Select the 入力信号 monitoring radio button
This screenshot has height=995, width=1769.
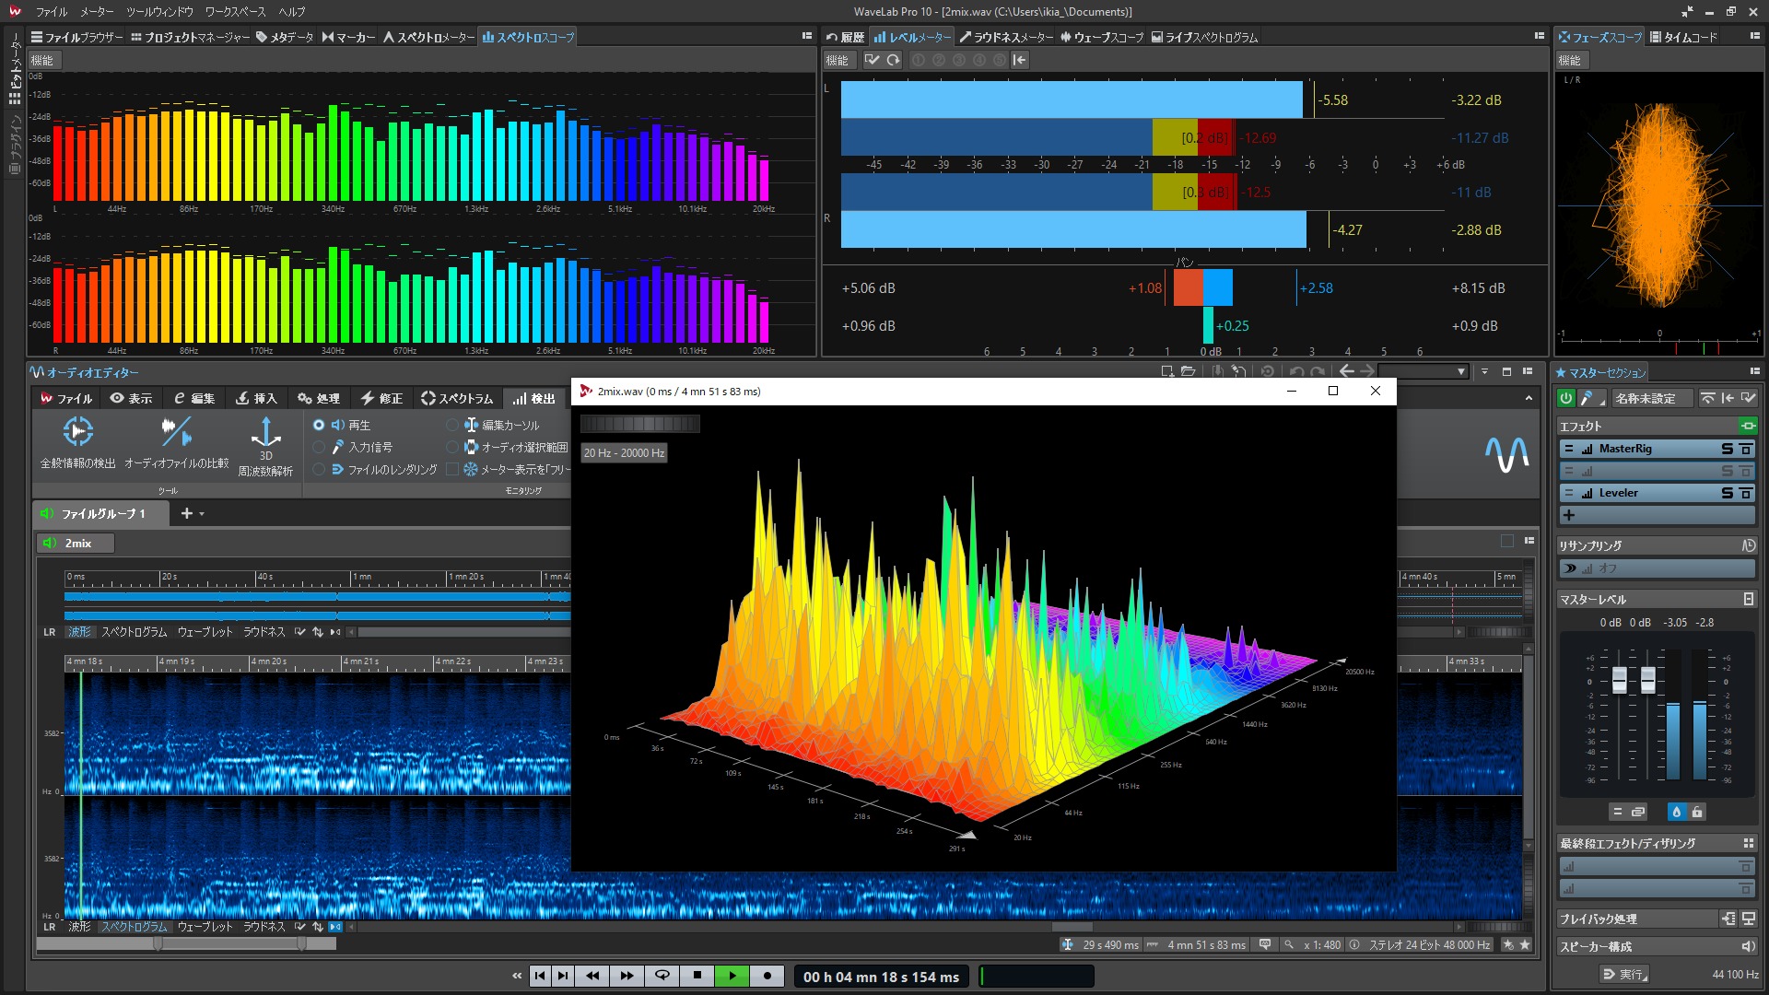click(x=319, y=447)
